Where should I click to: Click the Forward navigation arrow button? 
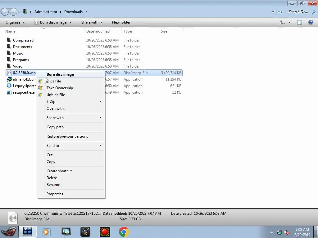point(13,12)
